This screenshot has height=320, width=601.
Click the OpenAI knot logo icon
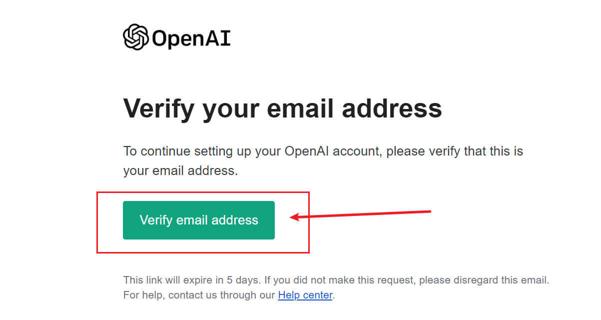point(136,37)
